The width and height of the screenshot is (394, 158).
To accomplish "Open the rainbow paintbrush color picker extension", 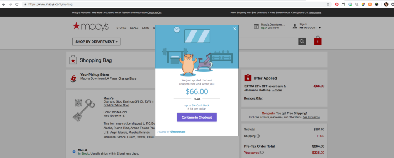I will [363, 4].
